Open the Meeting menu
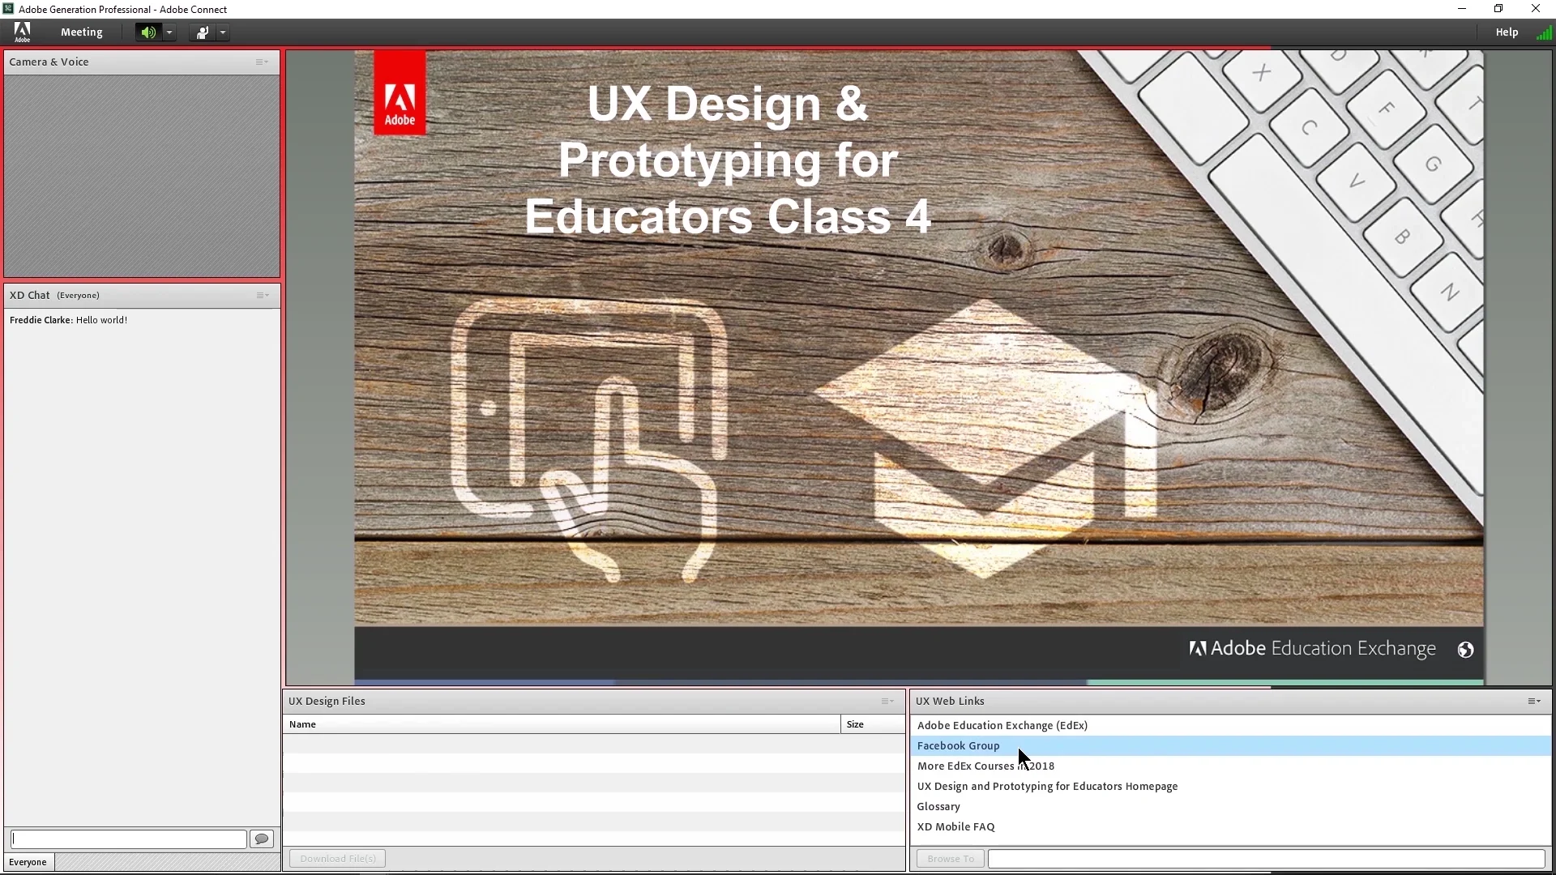This screenshot has width=1556, height=875. coord(81,32)
